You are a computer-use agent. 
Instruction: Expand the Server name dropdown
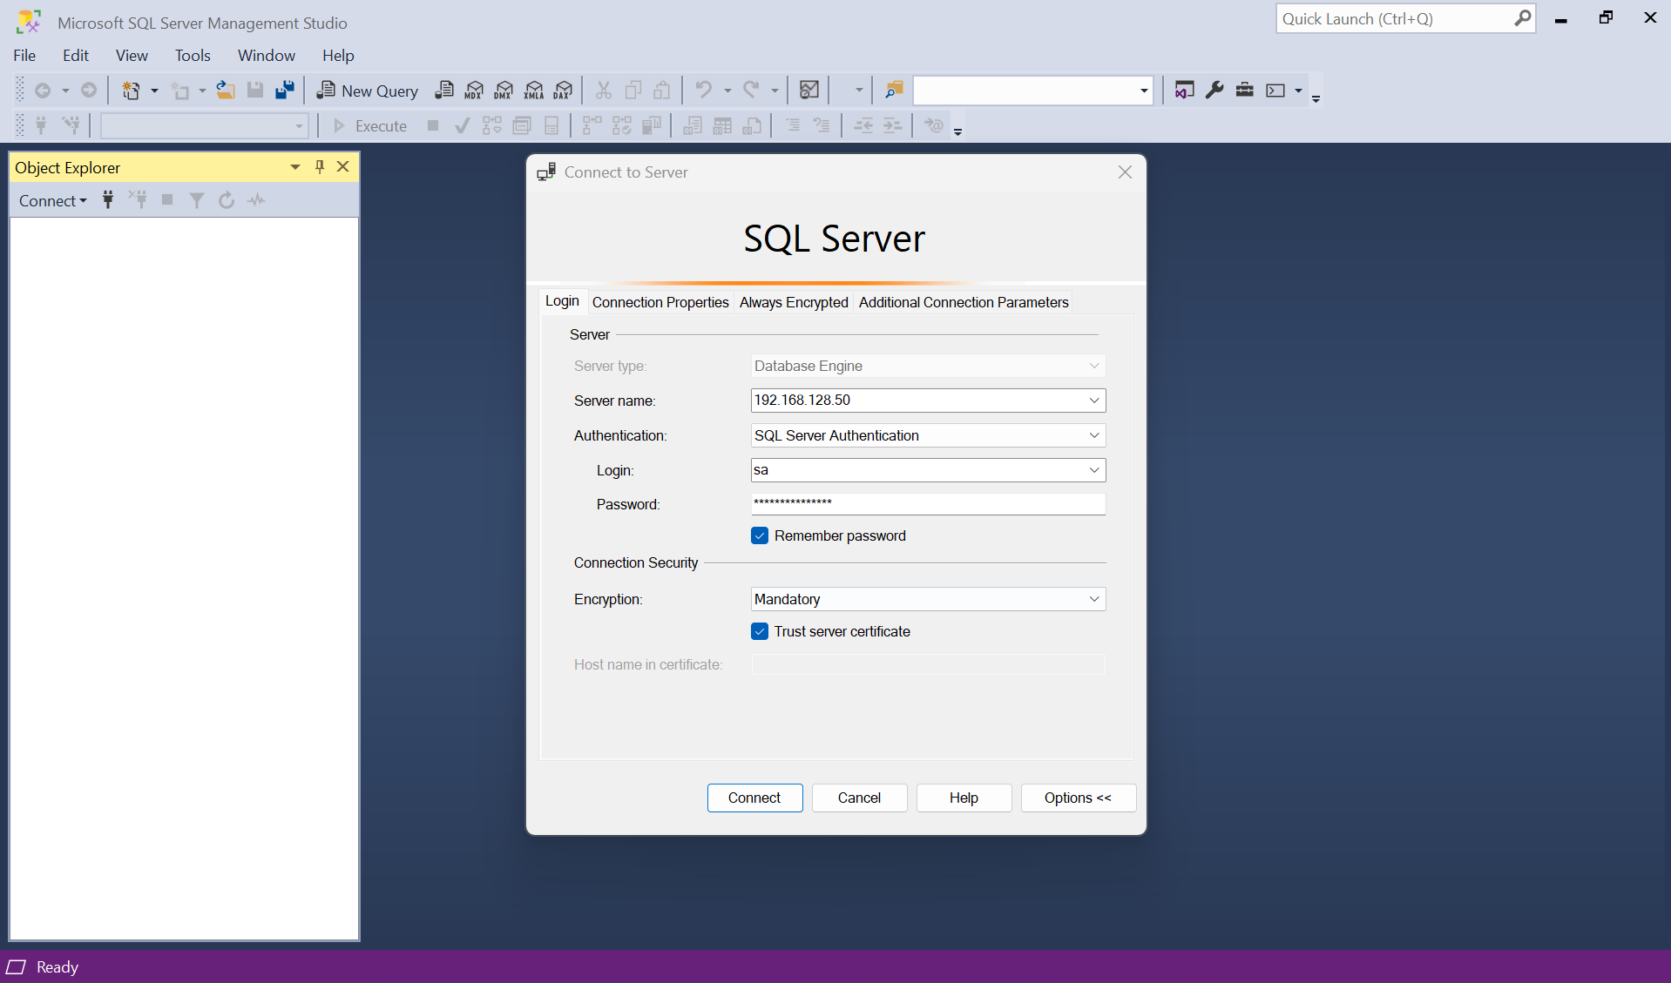click(1094, 401)
